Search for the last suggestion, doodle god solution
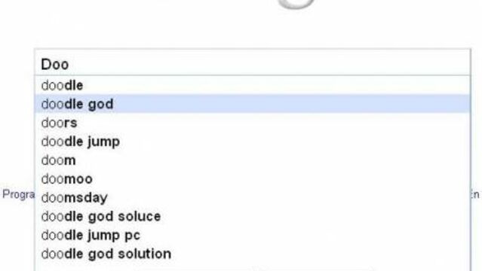Viewport: 482px width, 271px height. [252, 254]
